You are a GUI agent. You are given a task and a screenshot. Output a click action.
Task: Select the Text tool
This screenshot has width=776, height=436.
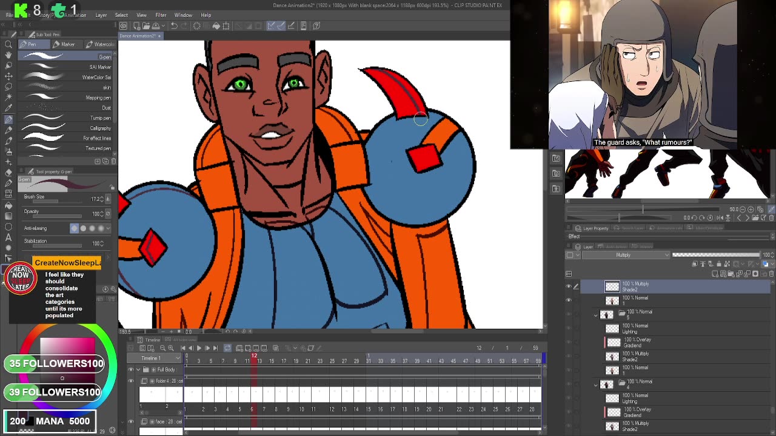(8, 238)
